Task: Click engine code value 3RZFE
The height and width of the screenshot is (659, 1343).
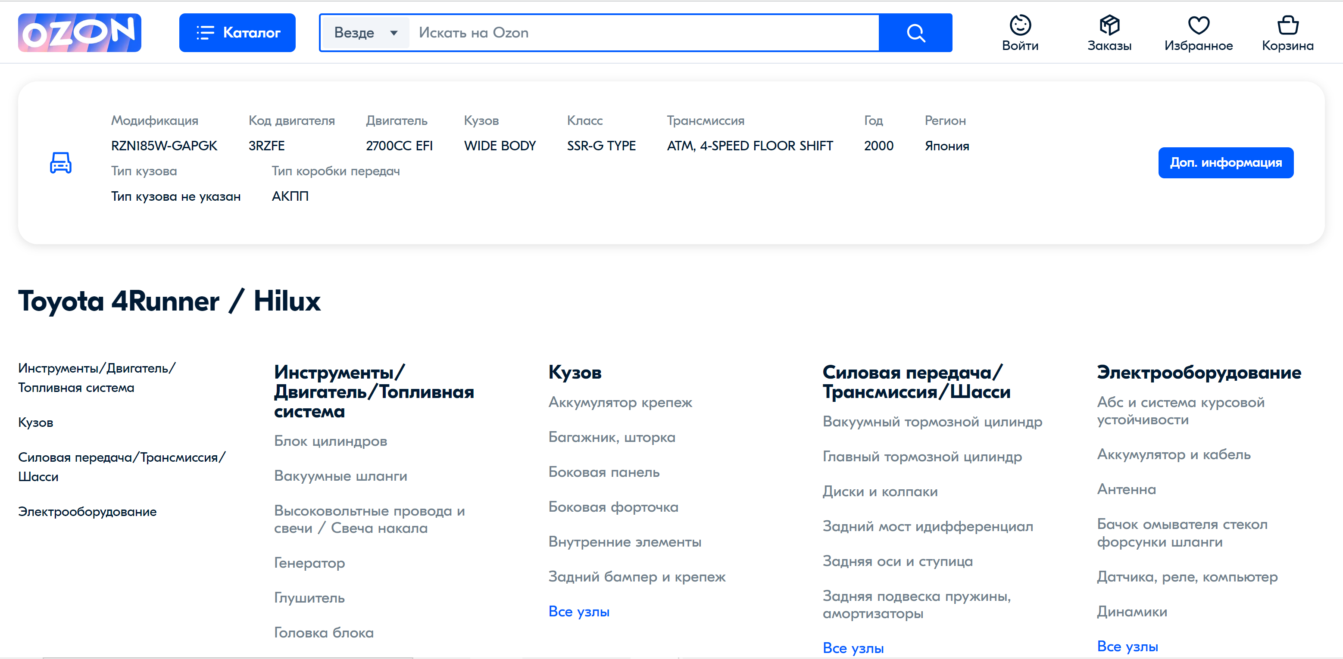Action: [x=266, y=146]
